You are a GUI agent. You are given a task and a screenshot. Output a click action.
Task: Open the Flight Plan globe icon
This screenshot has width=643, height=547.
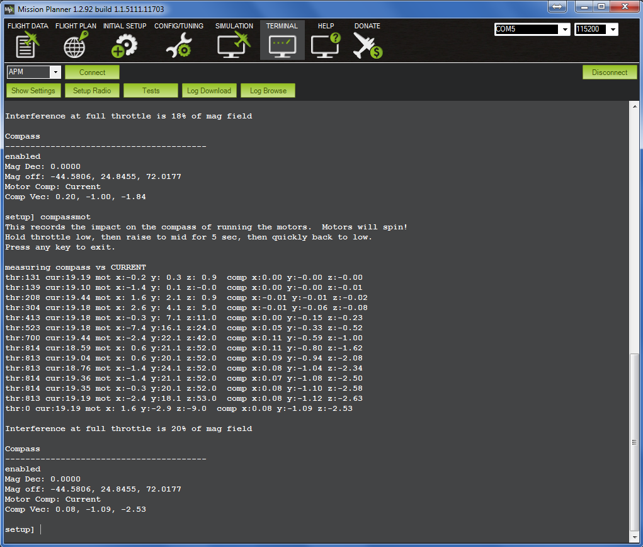point(76,45)
